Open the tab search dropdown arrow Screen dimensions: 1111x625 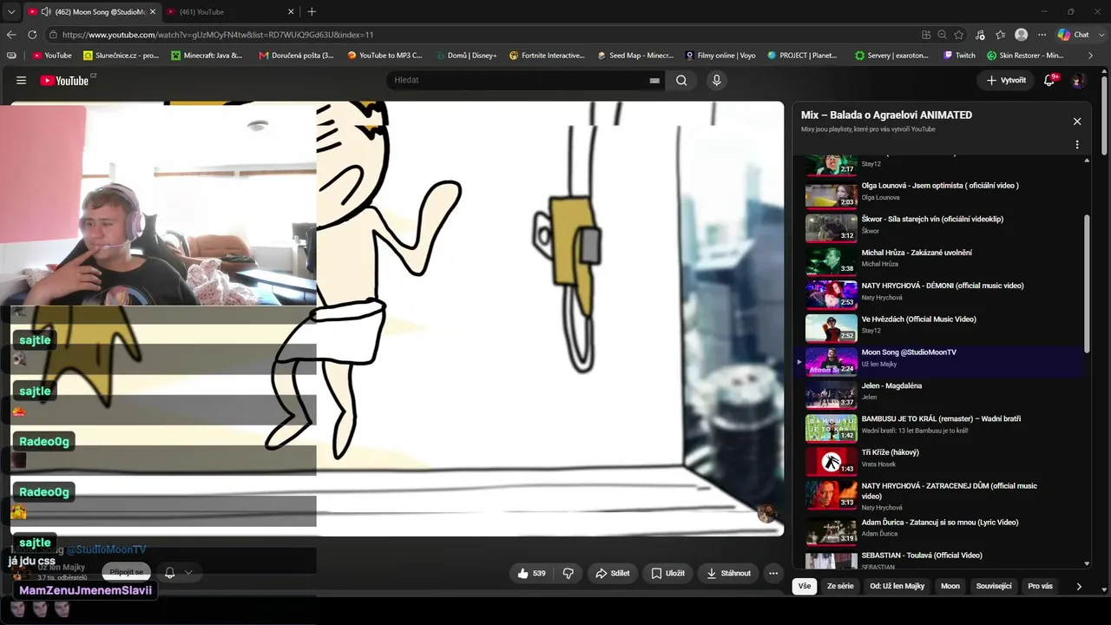(x=11, y=11)
